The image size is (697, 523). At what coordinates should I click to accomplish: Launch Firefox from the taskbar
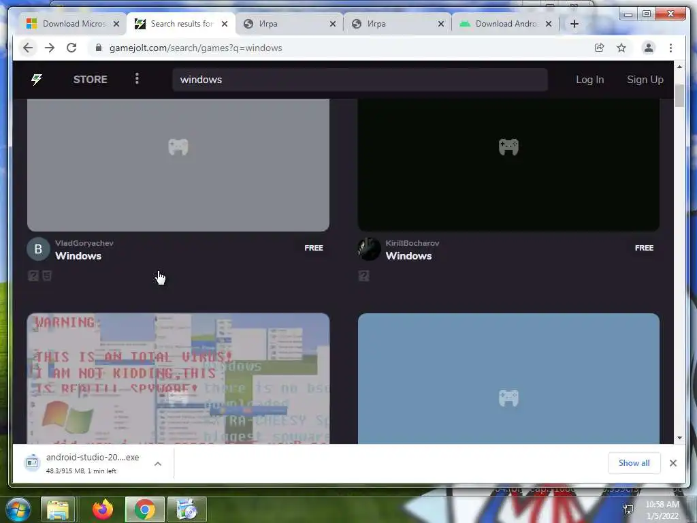click(103, 509)
